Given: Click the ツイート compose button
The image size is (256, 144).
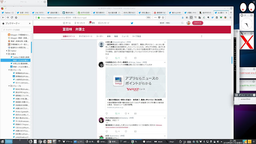Looking at the screenshot, I should [x=198, y=23].
